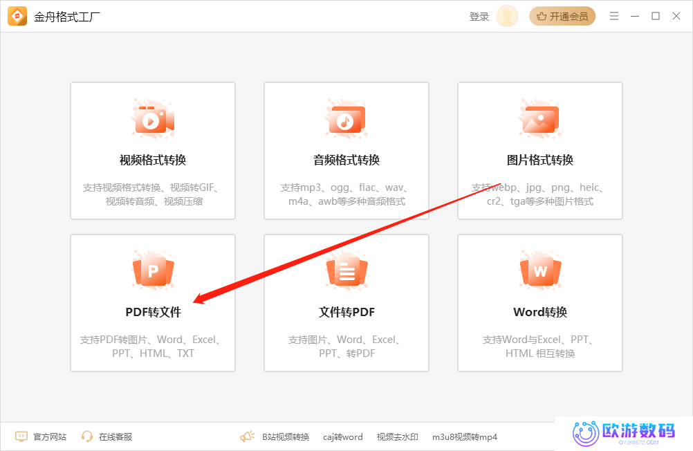693x451 pixels.
Task: Click the 开通会员 membership button
Action: point(562,17)
